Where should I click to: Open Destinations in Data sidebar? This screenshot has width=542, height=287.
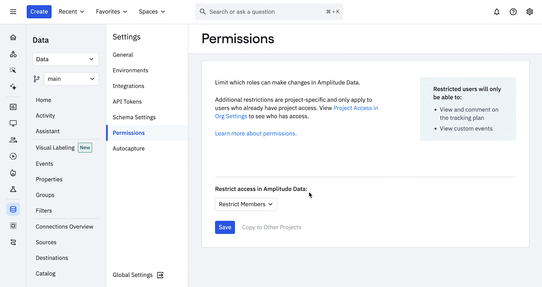52,258
